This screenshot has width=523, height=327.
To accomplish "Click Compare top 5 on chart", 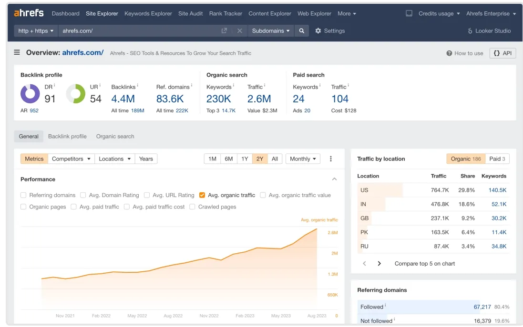I will (425, 263).
